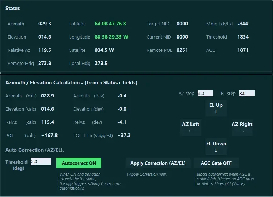Screen dimensions: 273x197
Task: Focus the AZ step input field
Action: pos(205,93)
